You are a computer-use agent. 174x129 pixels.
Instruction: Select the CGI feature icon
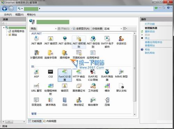point(50,74)
